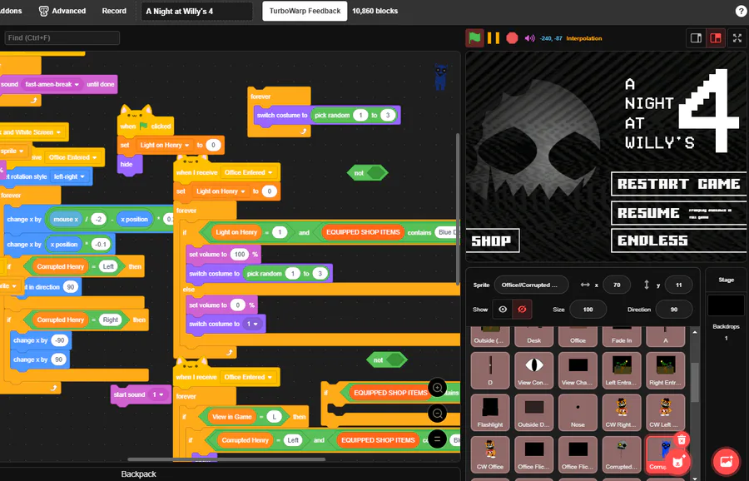749x481 pixels.
Task: Open the Advanced menu
Action: coord(62,11)
